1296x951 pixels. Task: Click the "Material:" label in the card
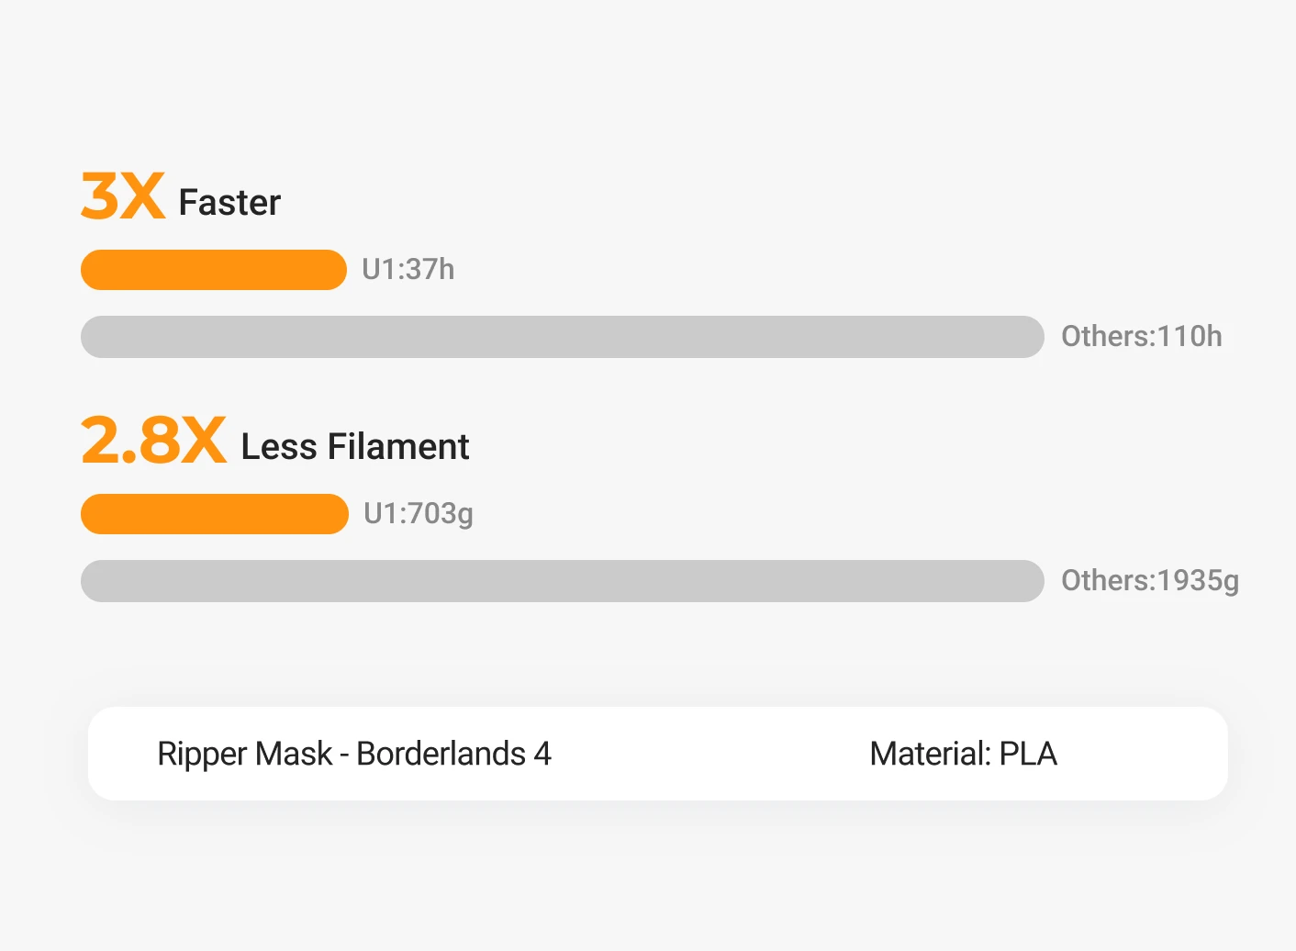point(930,754)
